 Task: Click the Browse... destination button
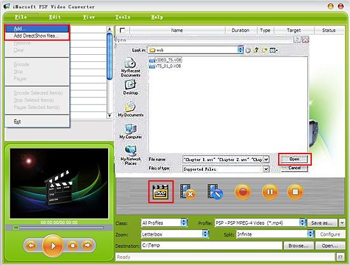tap(298, 245)
